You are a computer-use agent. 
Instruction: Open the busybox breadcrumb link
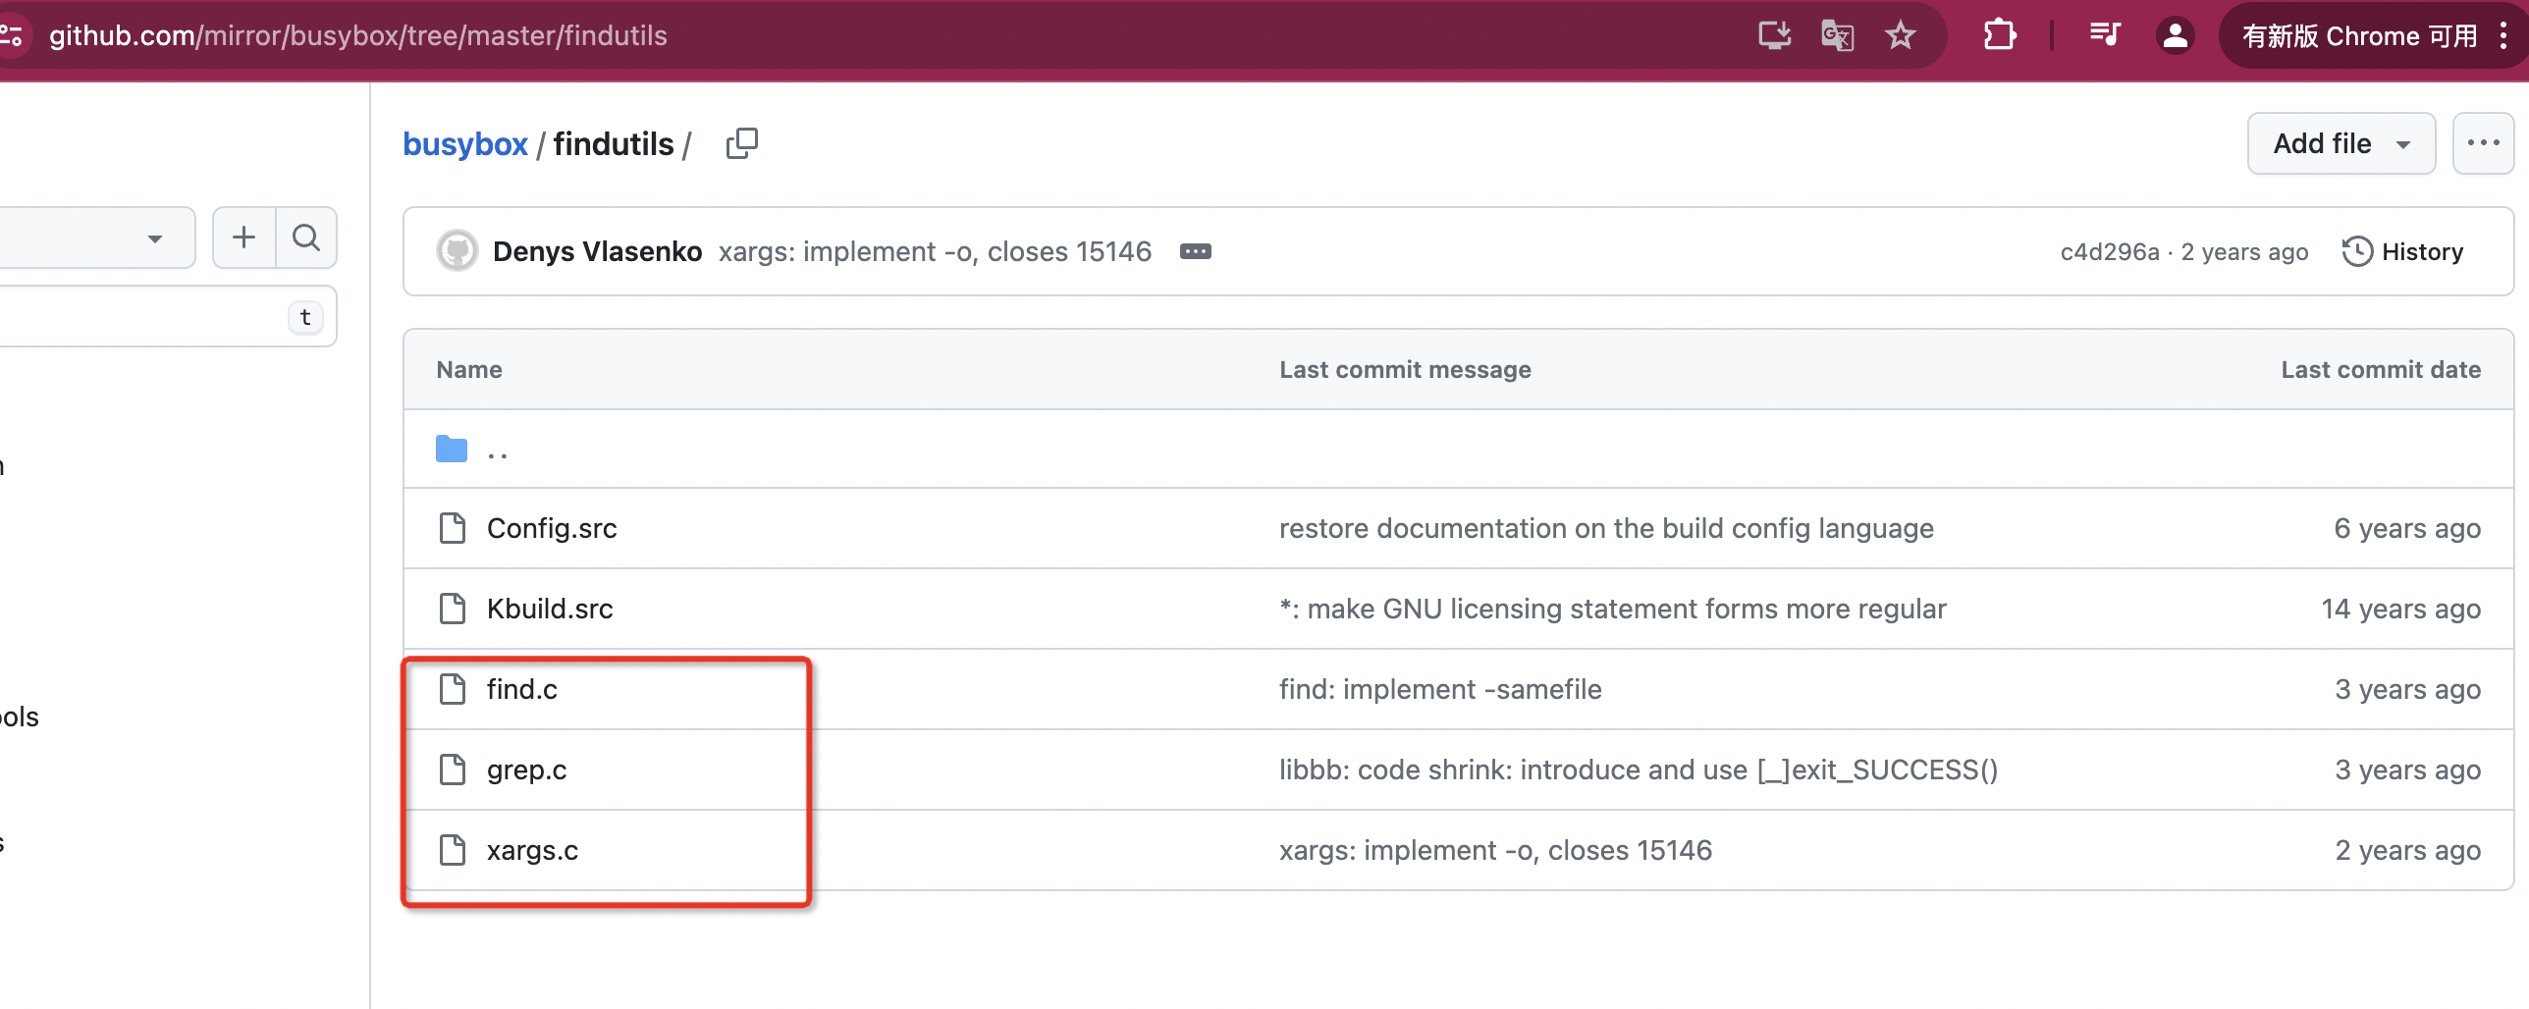click(x=465, y=144)
